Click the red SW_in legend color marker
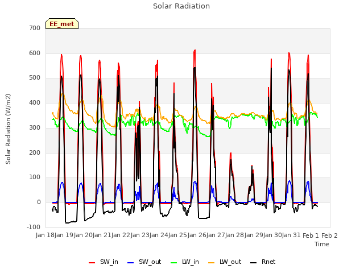364x273 pixels. (x=92, y=263)
